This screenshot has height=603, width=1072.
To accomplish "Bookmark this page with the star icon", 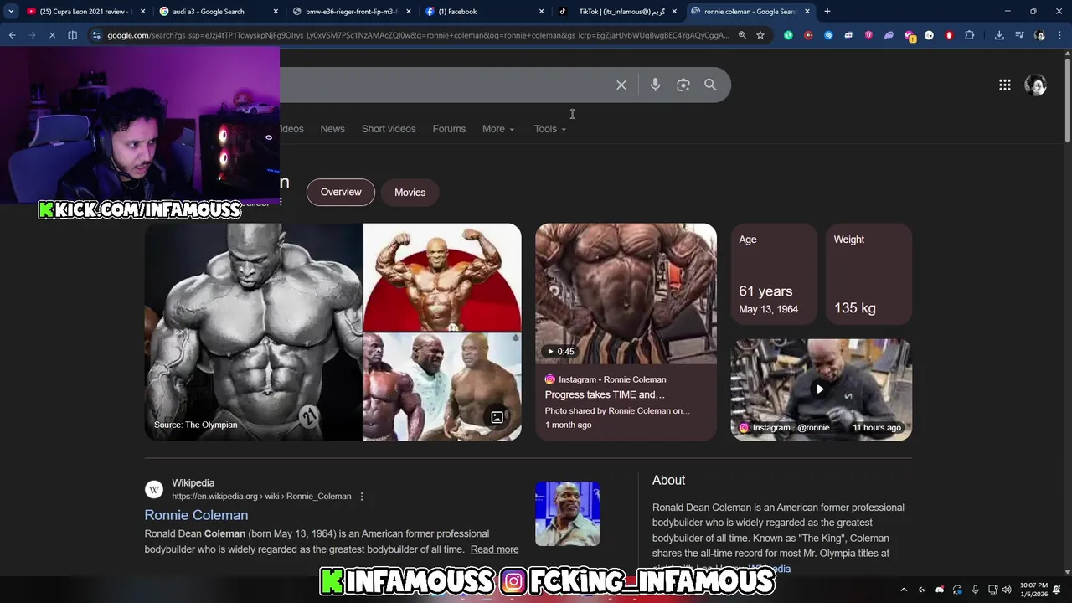I will point(760,35).
